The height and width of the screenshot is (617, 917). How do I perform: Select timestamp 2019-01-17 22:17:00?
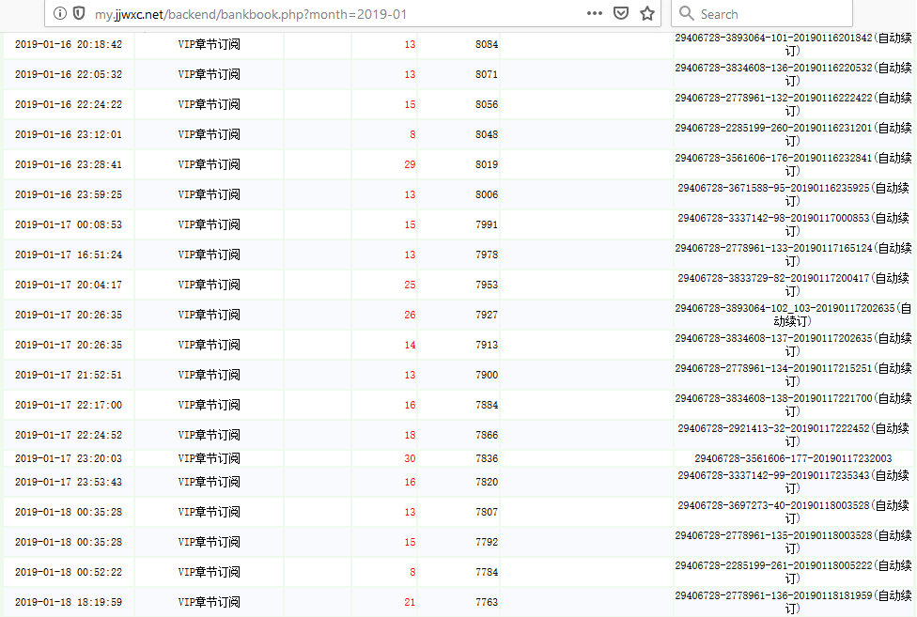click(x=69, y=405)
